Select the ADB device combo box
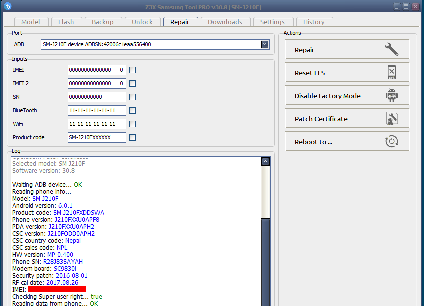This screenshot has height=306, width=424. click(x=155, y=44)
